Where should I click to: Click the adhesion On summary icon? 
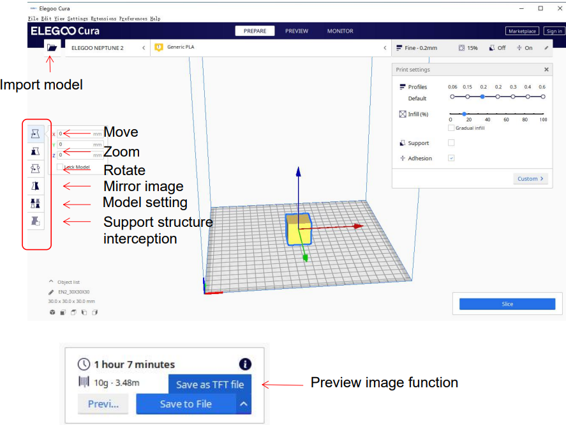[x=519, y=48]
